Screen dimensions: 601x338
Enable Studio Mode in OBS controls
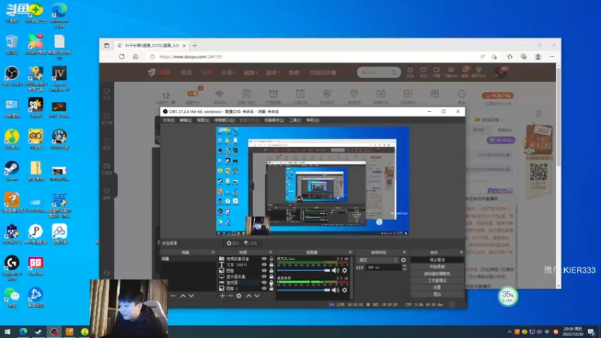coord(437,280)
